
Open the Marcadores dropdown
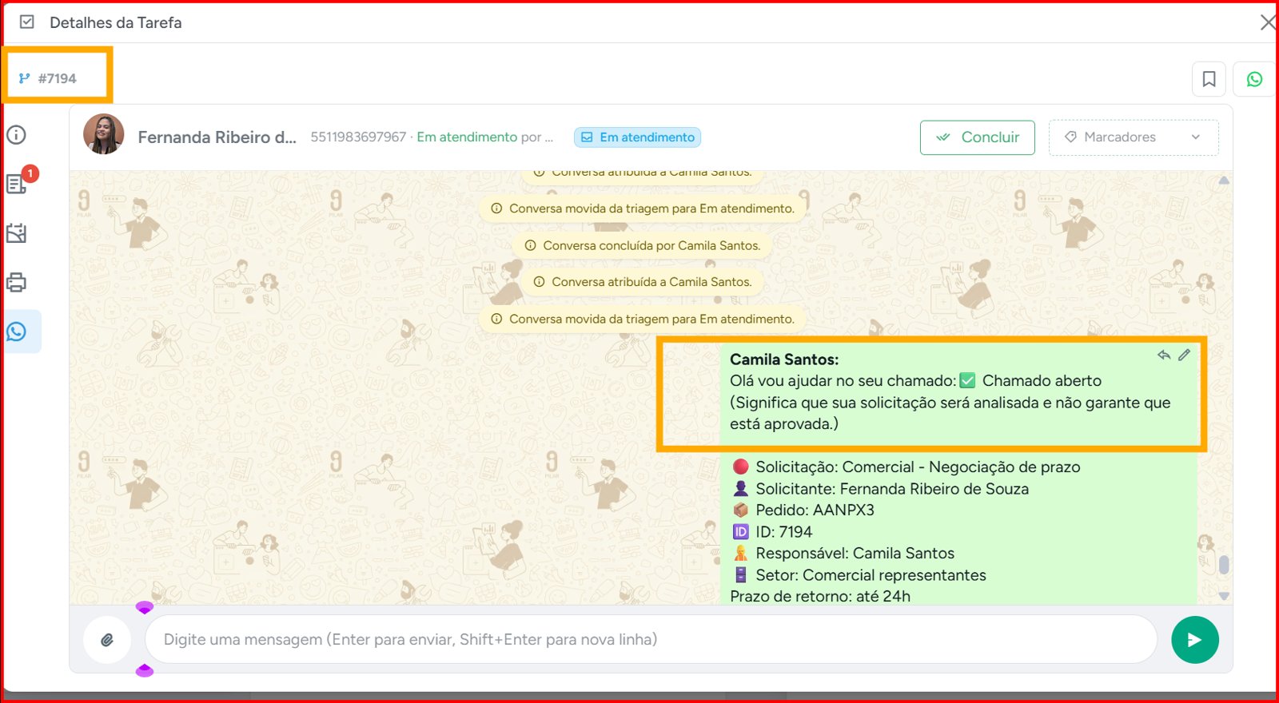click(1134, 137)
